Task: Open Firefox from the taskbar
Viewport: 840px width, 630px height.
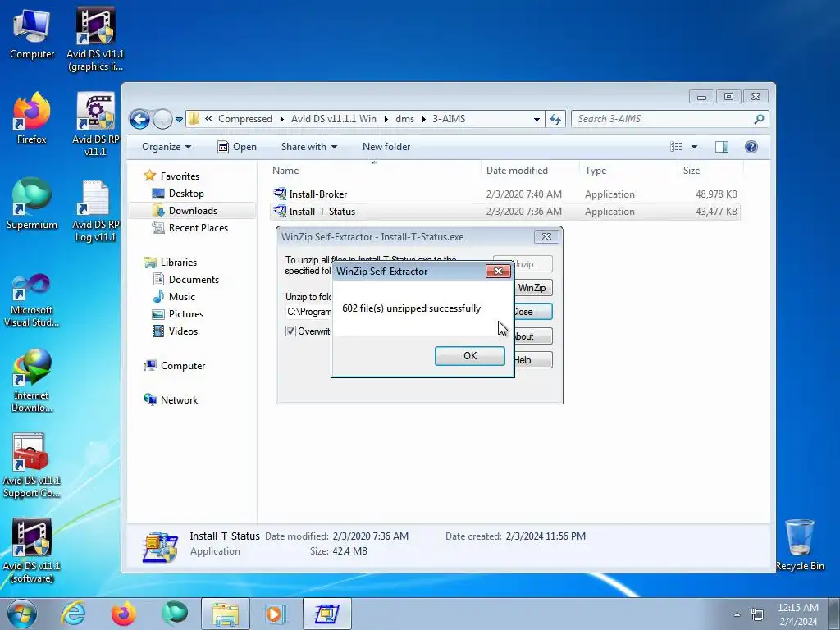Action: point(124,614)
